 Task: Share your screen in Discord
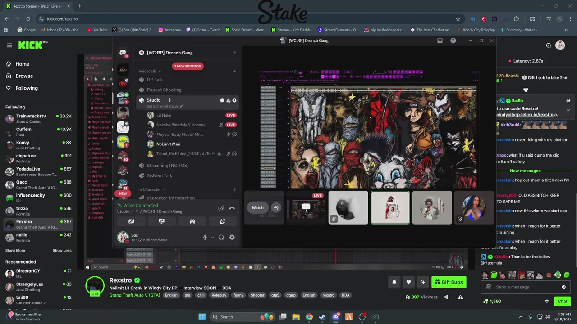(x=161, y=221)
